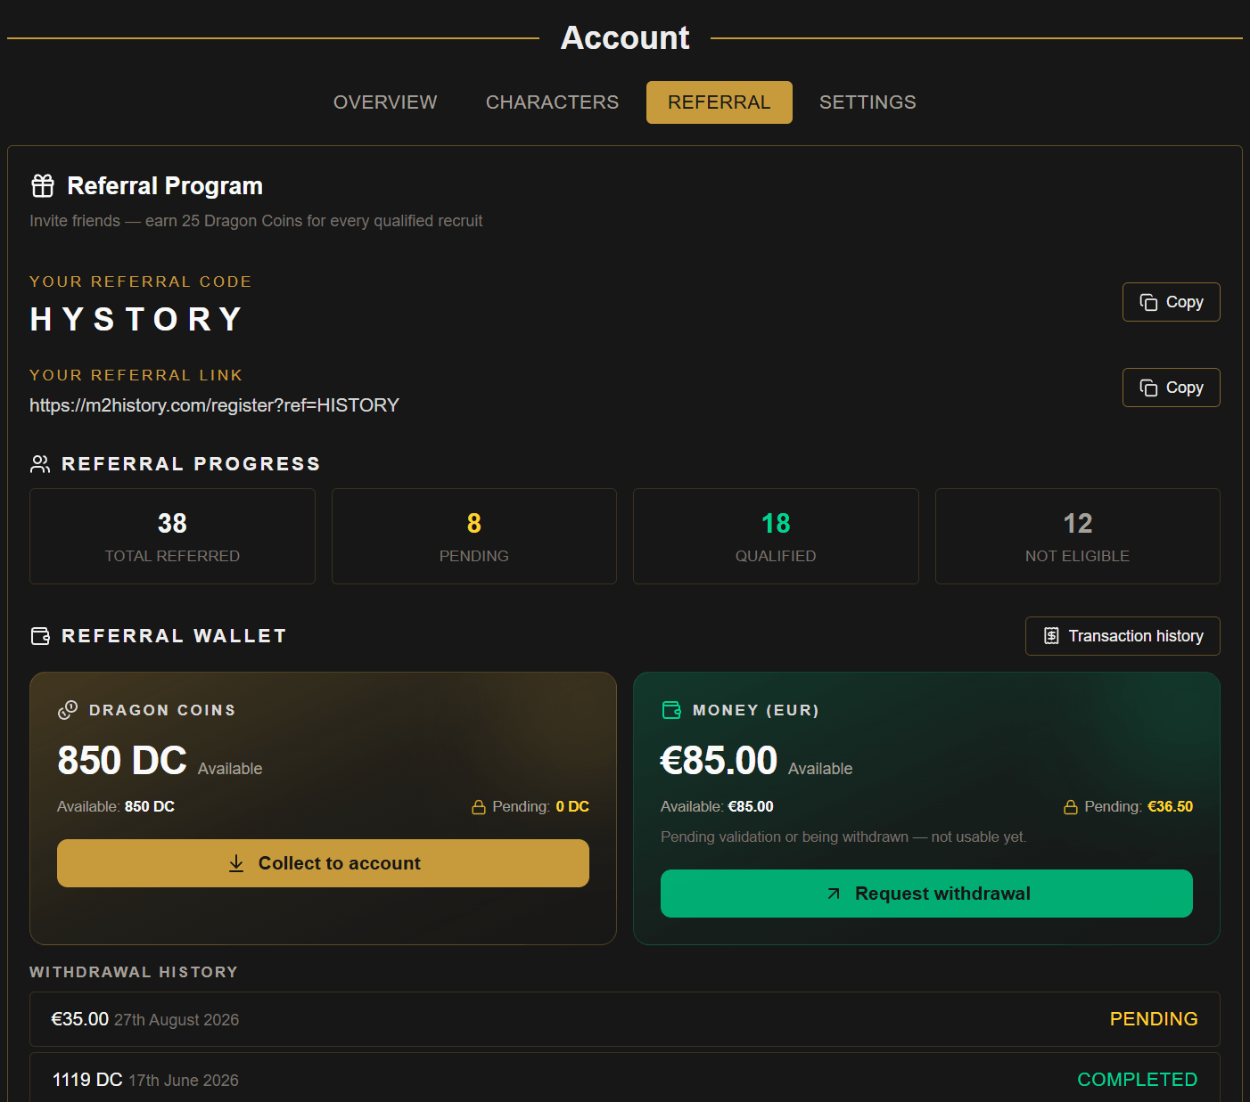The height and width of the screenshot is (1102, 1250).
Task: Select the Not Eligible stat card
Action: pyautogui.click(x=1078, y=536)
